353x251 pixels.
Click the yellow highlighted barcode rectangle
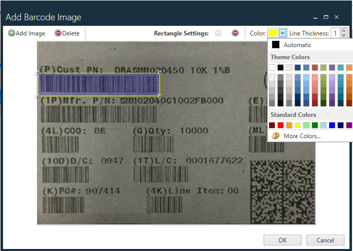(x=98, y=85)
